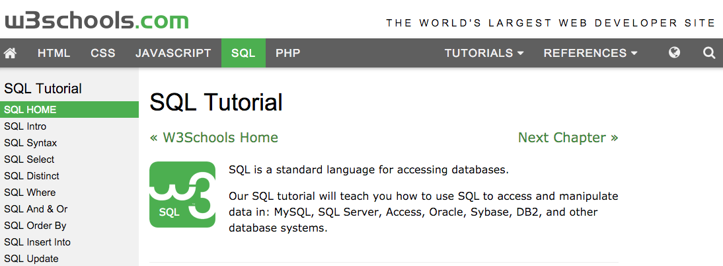Click the w3schools.com logo
This screenshot has height=266, width=723.
(x=97, y=21)
